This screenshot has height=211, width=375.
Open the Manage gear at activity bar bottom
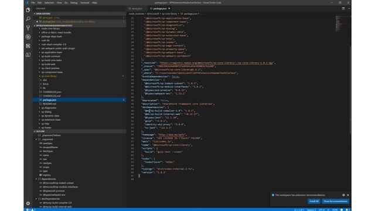pyautogui.click(x=28, y=203)
